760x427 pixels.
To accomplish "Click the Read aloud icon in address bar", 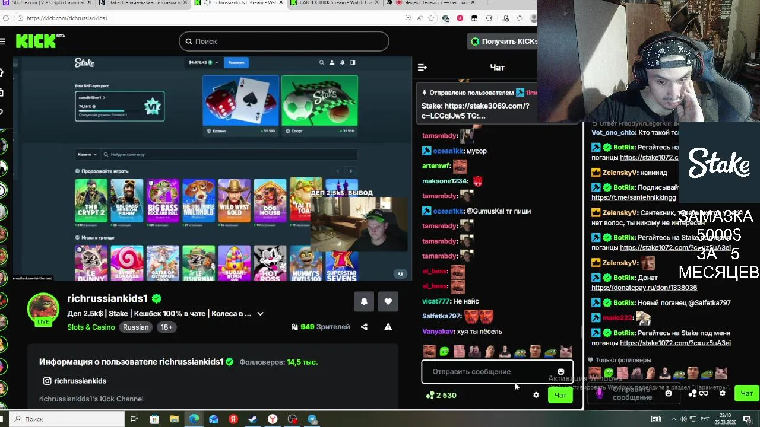I will pos(420,18).
